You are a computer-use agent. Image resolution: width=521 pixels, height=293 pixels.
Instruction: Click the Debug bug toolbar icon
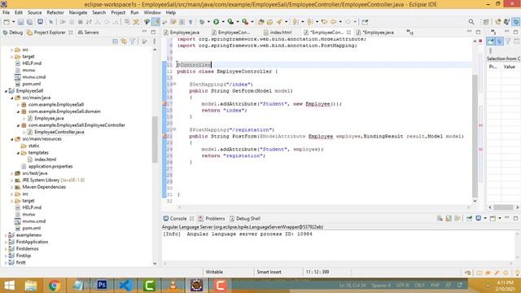point(202,22)
